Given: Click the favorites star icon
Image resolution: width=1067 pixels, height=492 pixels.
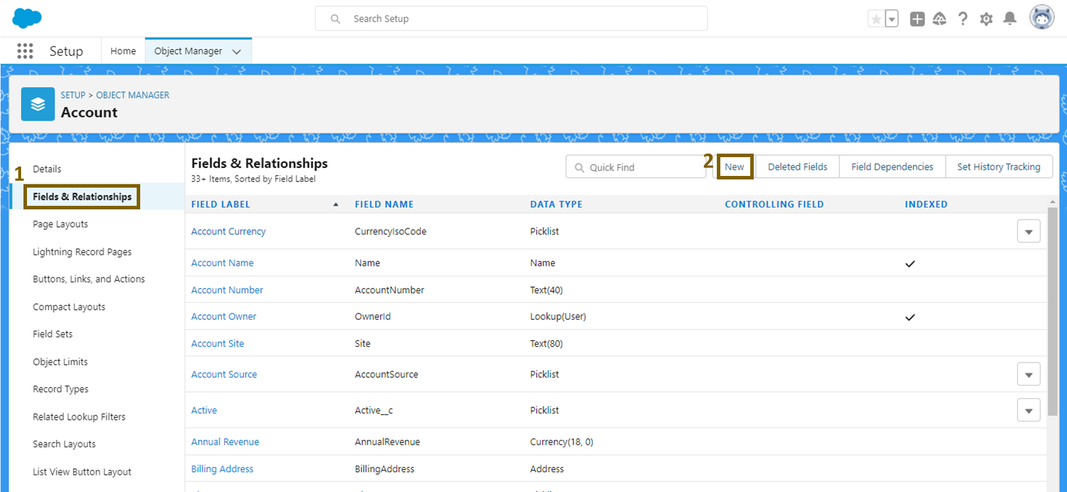Looking at the screenshot, I should 876,19.
